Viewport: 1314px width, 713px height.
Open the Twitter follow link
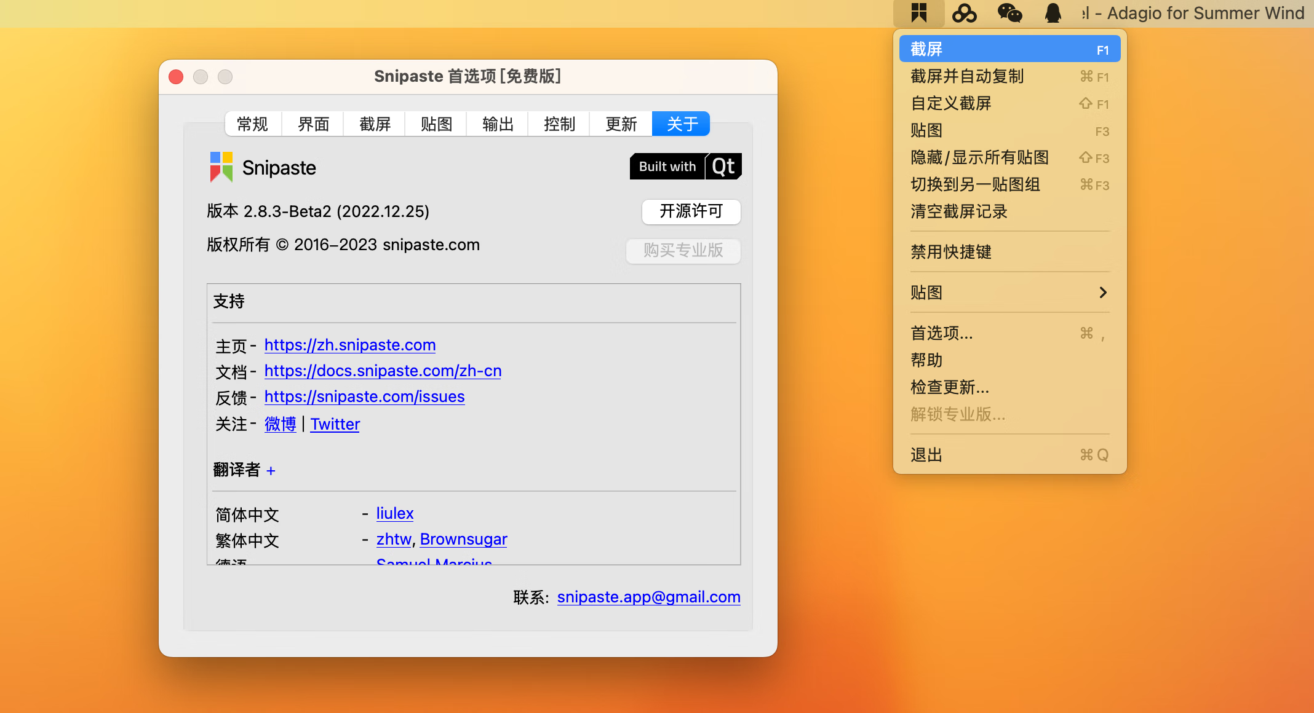click(x=335, y=424)
